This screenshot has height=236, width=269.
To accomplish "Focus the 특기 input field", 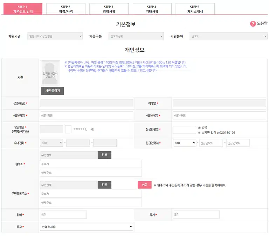I will (196, 214).
